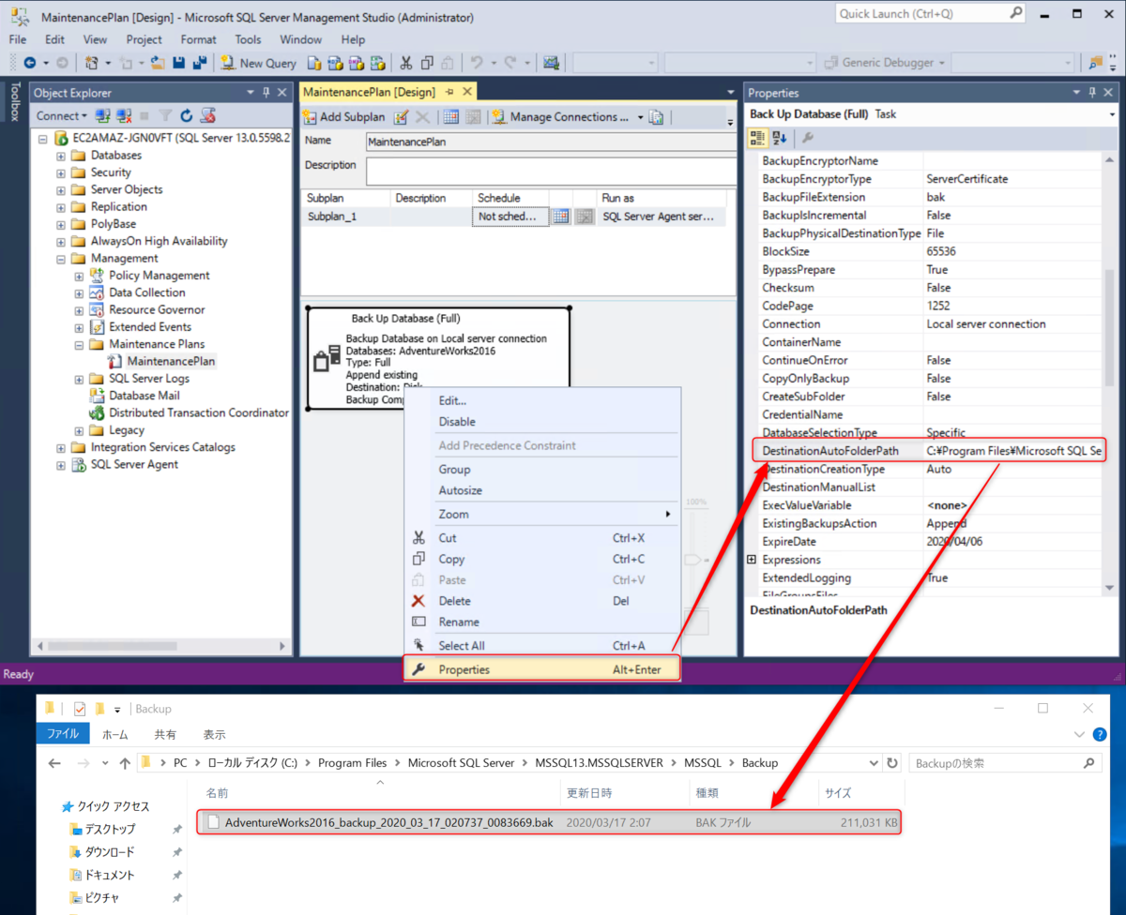Open the 表示 ribbon tab in Explorer
The height and width of the screenshot is (915, 1126).
click(214, 735)
